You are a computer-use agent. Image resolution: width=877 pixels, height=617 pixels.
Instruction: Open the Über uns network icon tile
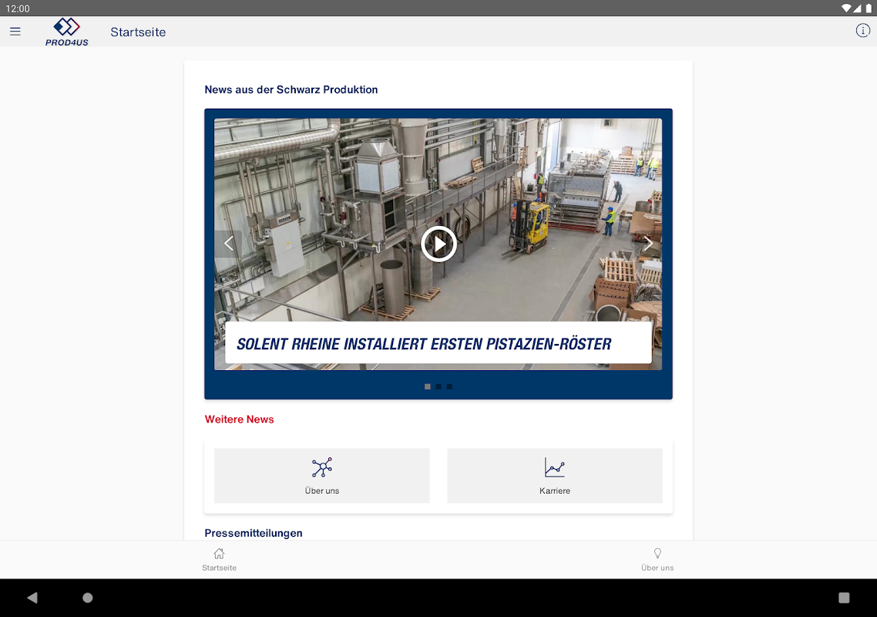coord(321,475)
